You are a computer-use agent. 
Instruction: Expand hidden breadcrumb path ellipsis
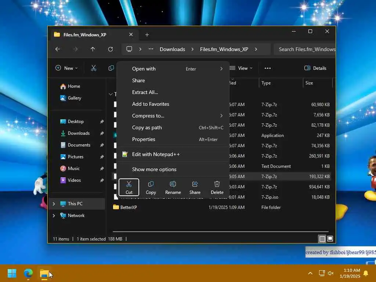[x=151, y=49]
